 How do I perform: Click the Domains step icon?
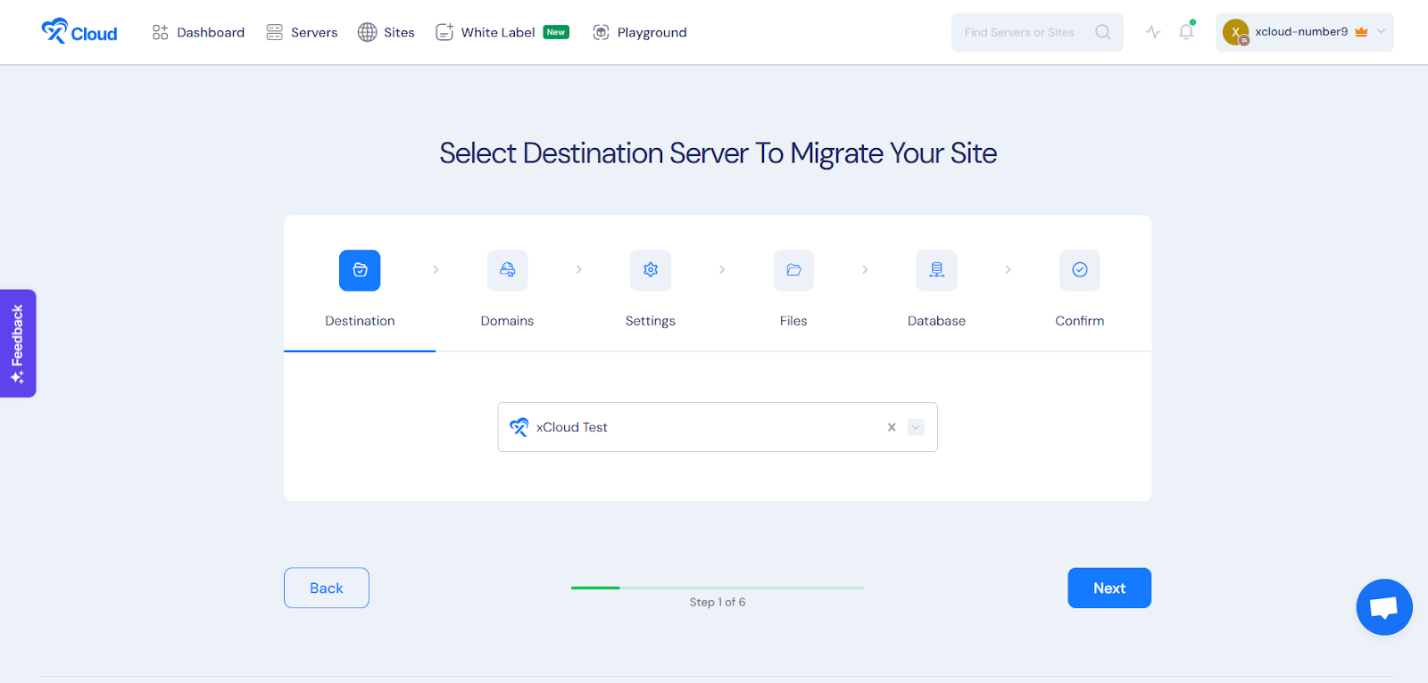click(507, 270)
